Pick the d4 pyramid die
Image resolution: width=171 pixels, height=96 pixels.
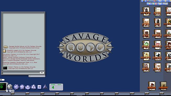pos(45,87)
